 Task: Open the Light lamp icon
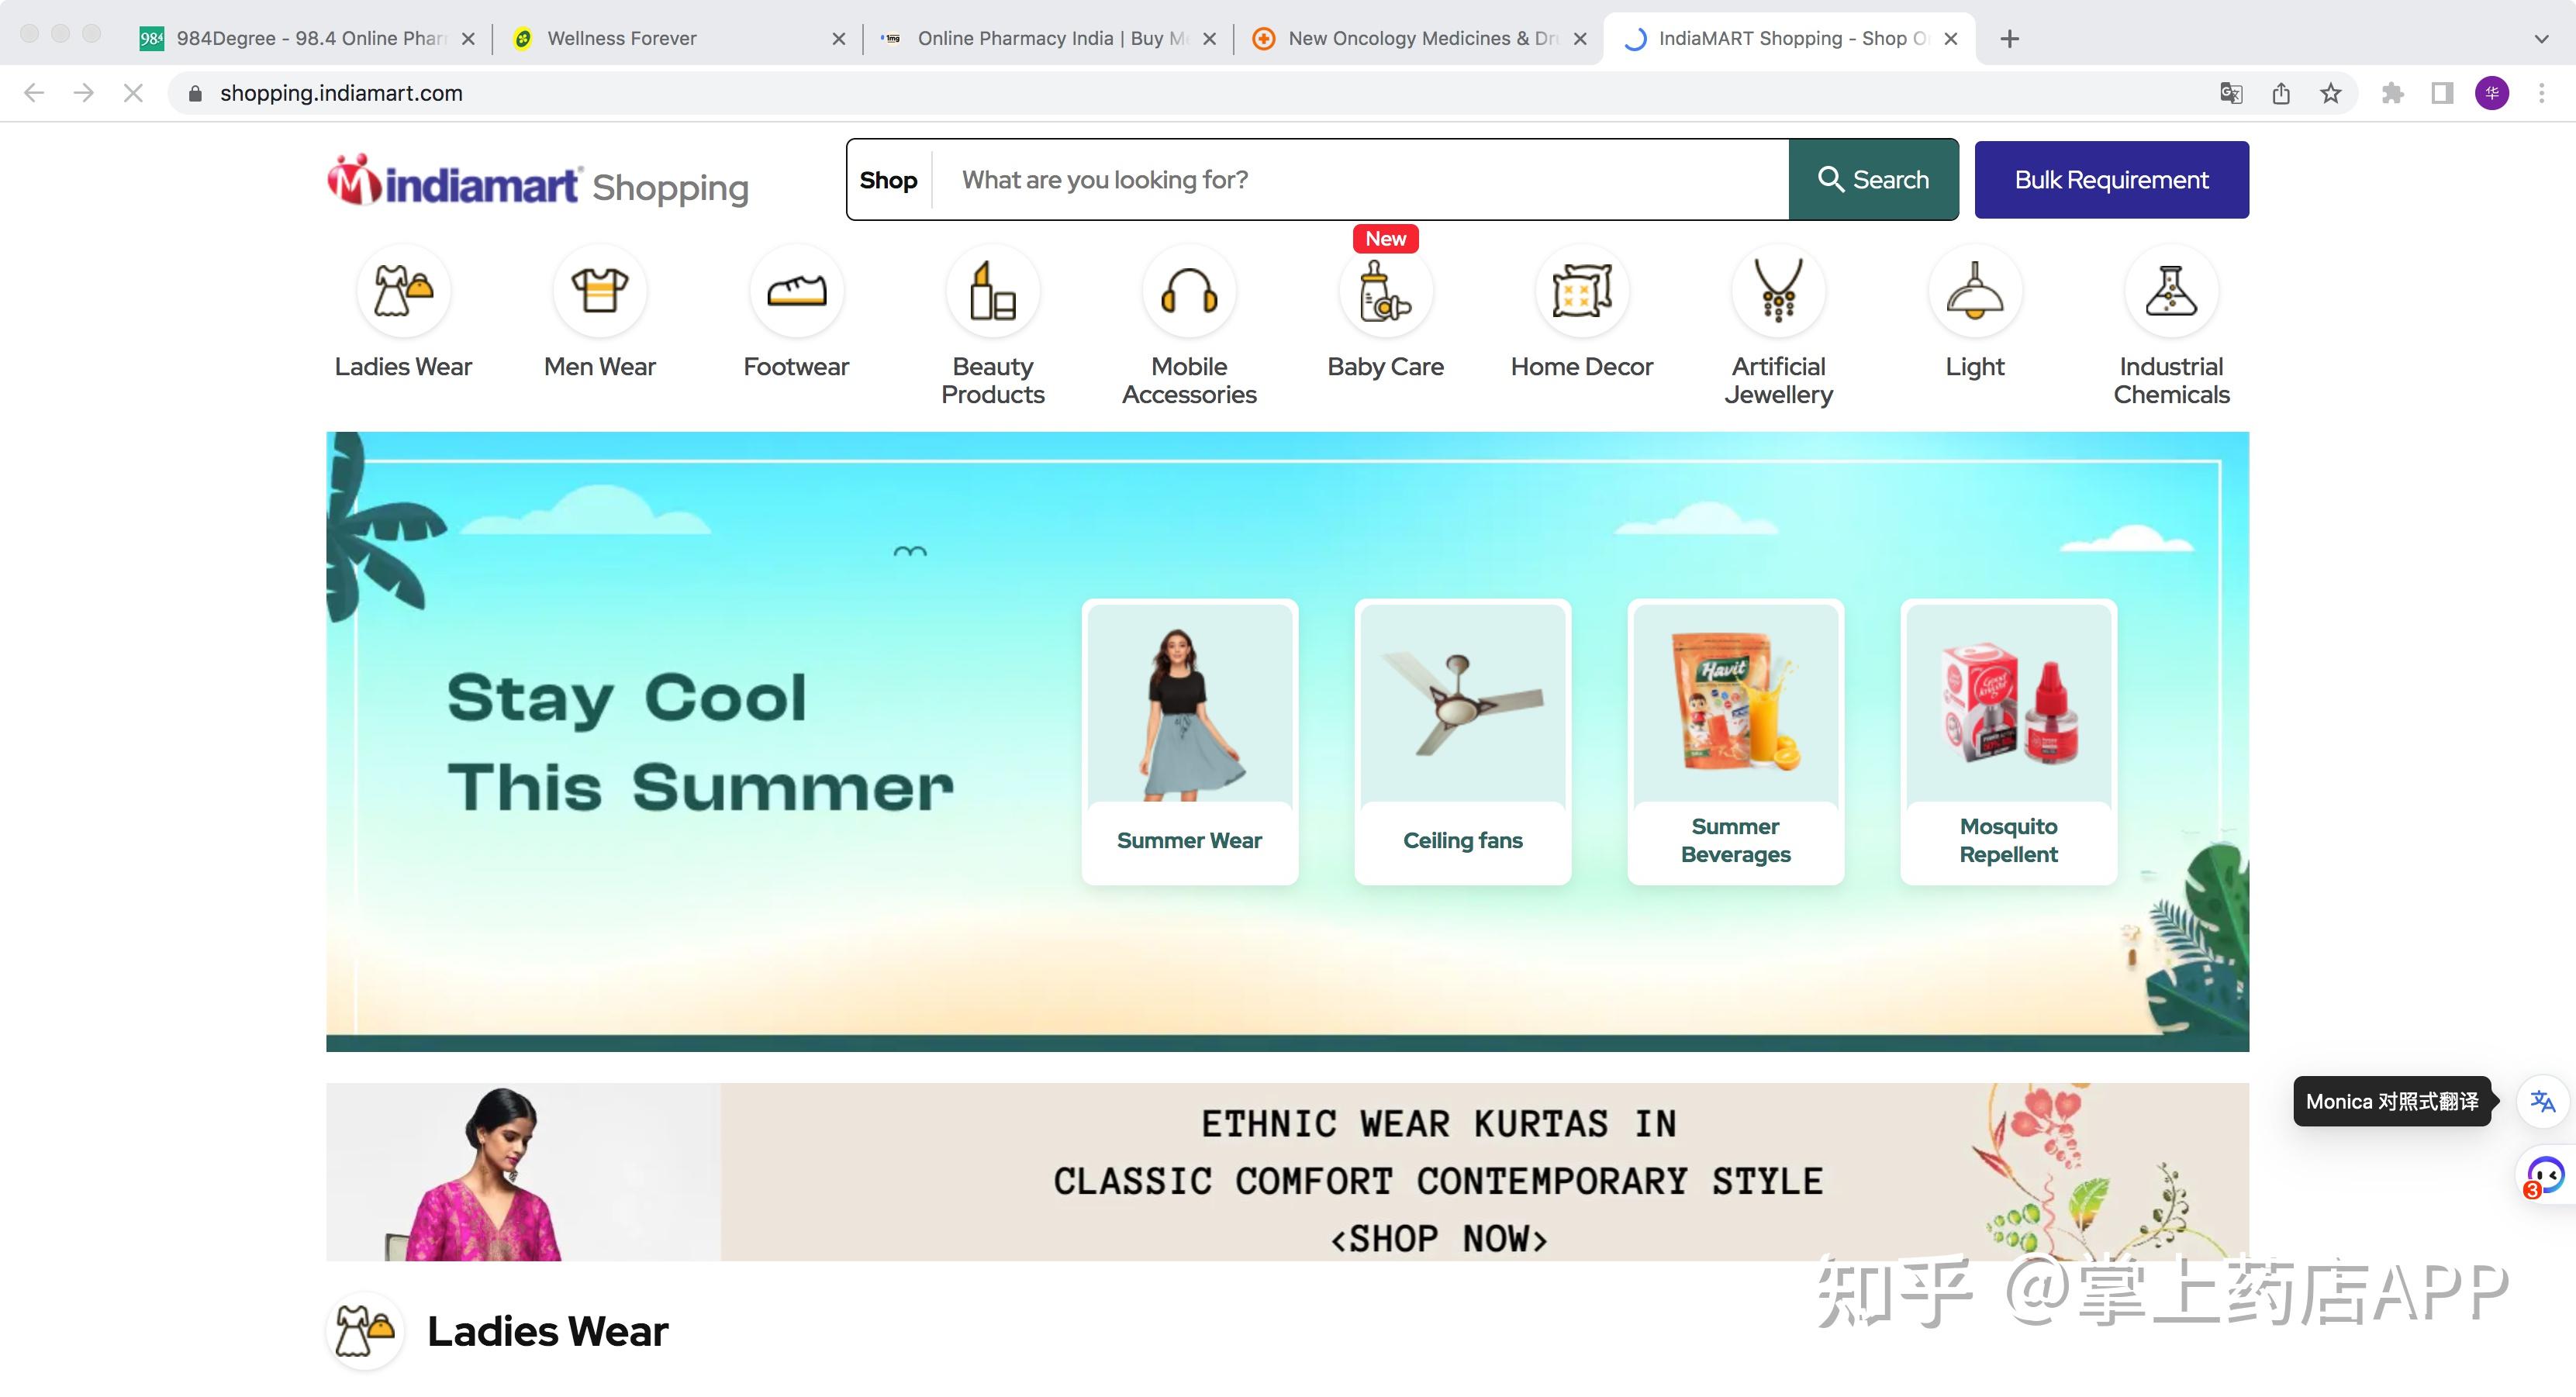1975,292
